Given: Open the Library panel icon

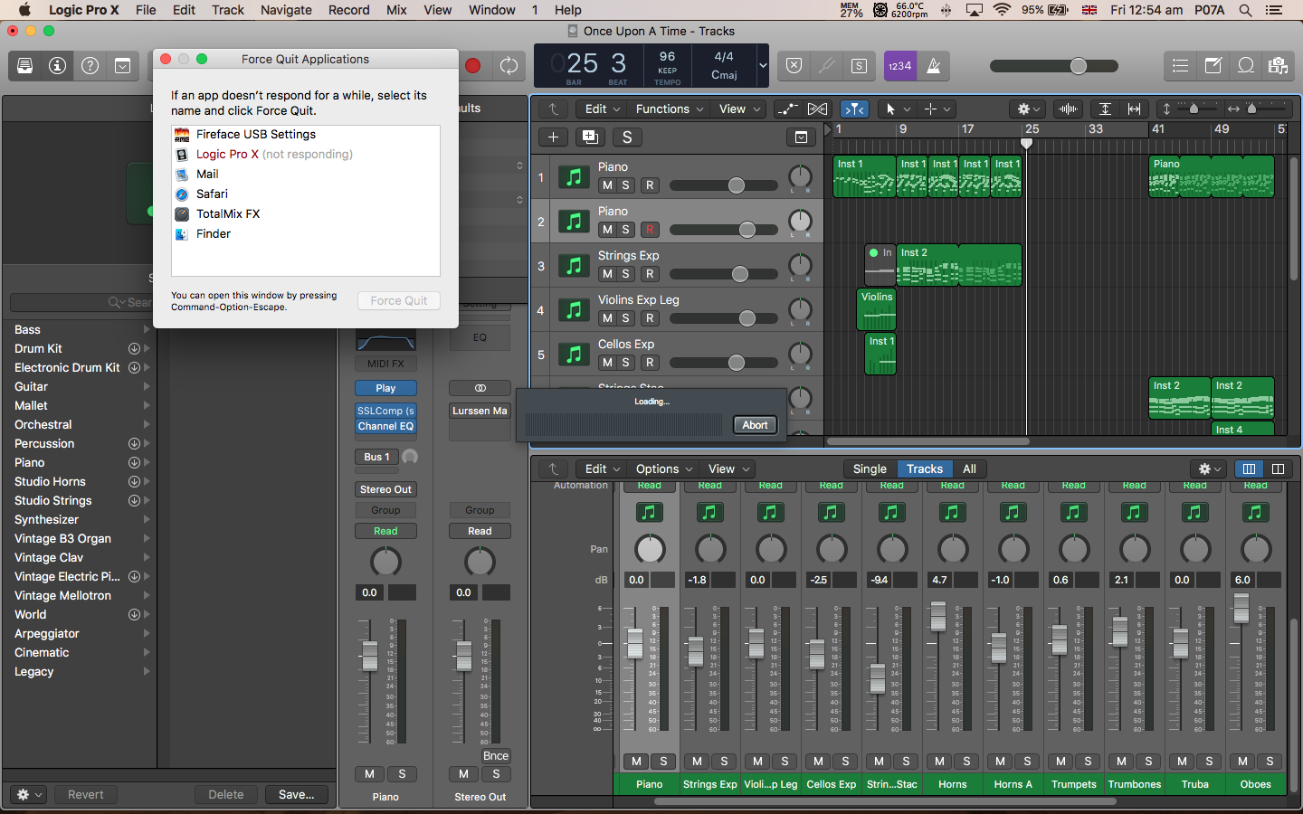Looking at the screenshot, I should click(x=24, y=66).
